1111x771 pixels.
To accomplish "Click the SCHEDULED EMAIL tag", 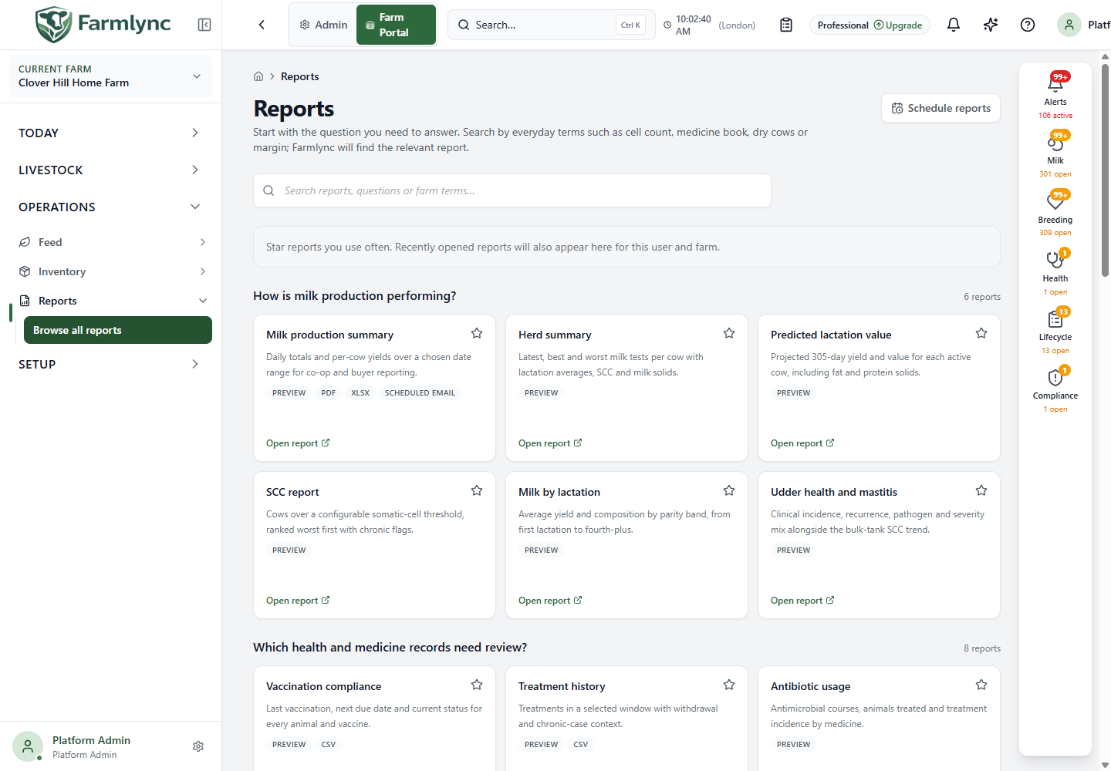I will click(420, 393).
